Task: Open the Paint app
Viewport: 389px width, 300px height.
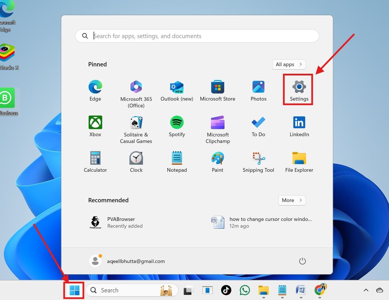Action: coord(217,162)
